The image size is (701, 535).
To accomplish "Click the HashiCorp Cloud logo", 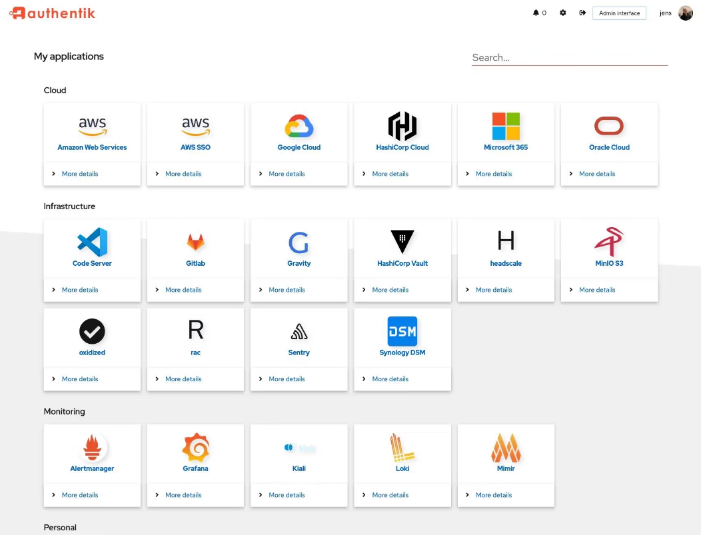I will (x=402, y=126).
